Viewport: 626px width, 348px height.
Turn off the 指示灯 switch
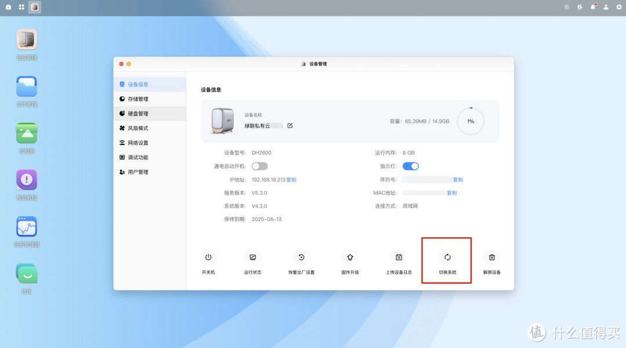coord(412,166)
